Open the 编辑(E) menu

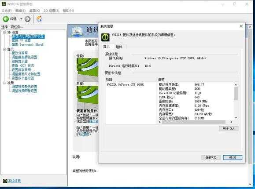[x=21, y=11]
